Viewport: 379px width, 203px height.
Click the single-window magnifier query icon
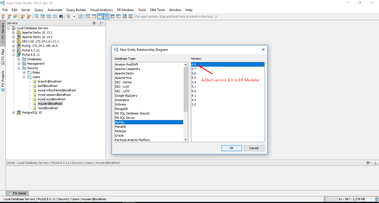[36, 16]
